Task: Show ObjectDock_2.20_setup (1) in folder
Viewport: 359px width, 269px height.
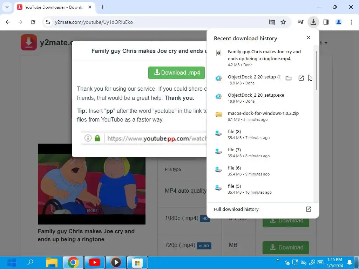Action: 289,78
